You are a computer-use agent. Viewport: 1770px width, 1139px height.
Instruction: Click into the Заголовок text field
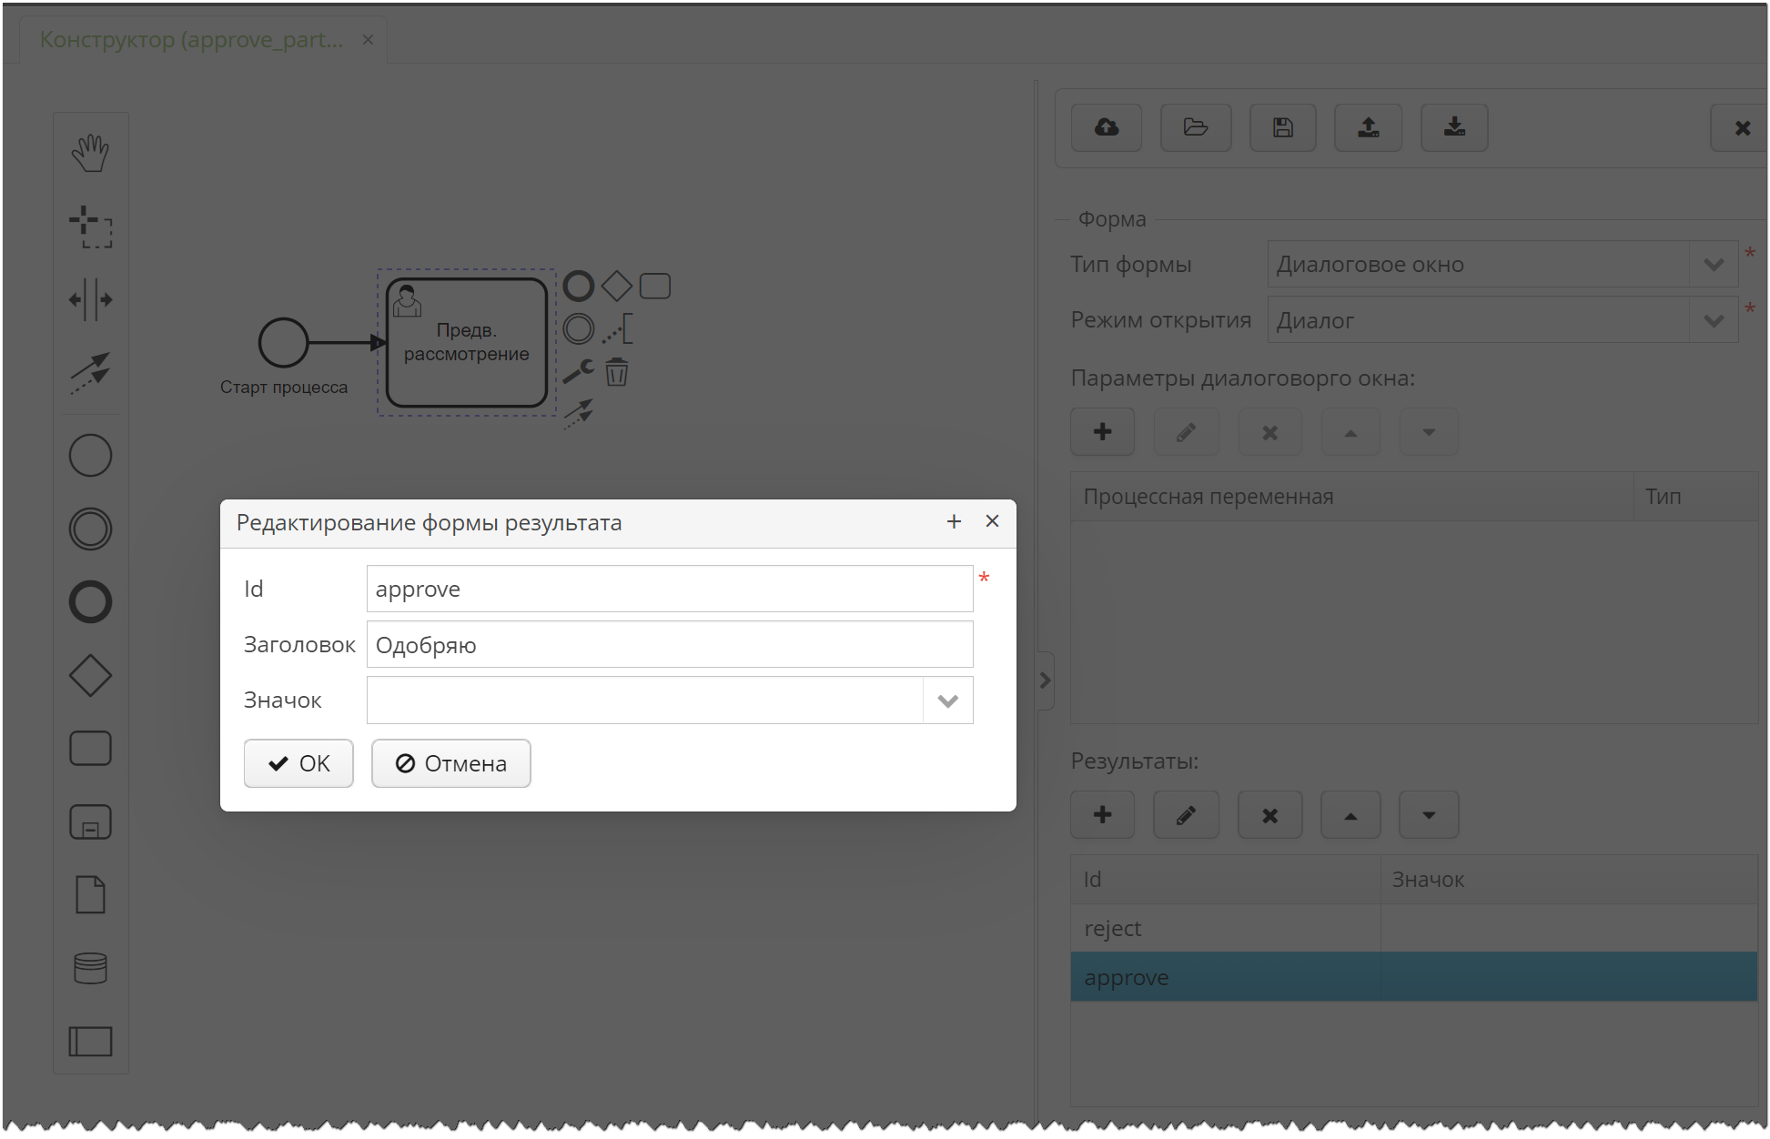coord(669,645)
